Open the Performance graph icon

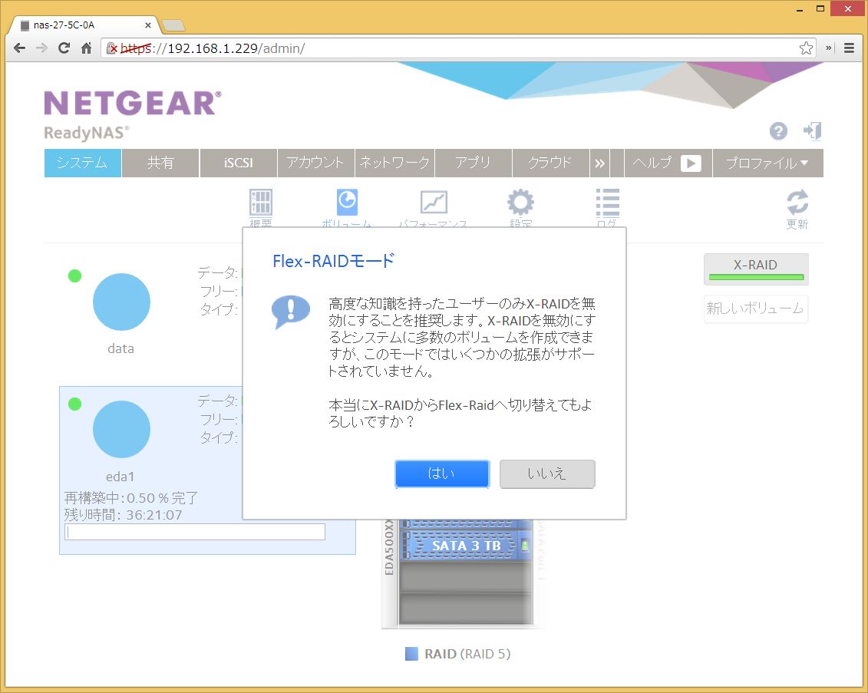pos(434,203)
